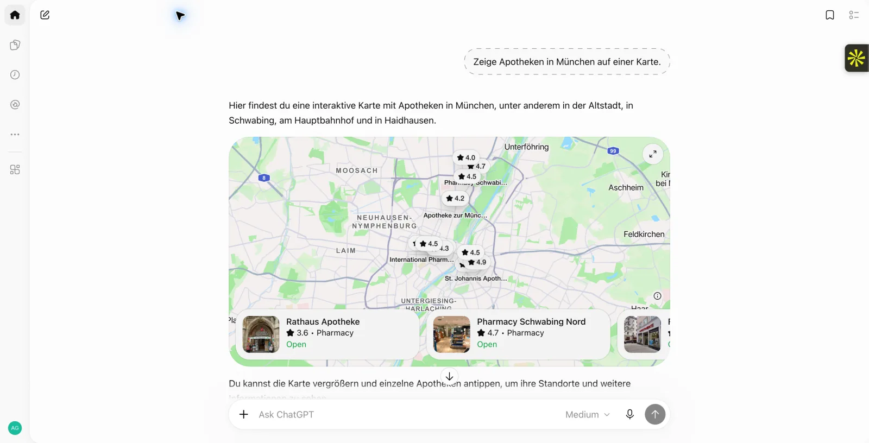Bookmark this chat with the bookmark icon
This screenshot has height=443, width=869.
830,15
